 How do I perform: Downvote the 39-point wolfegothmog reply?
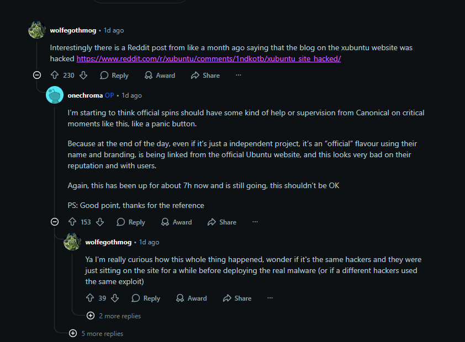(115, 298)
